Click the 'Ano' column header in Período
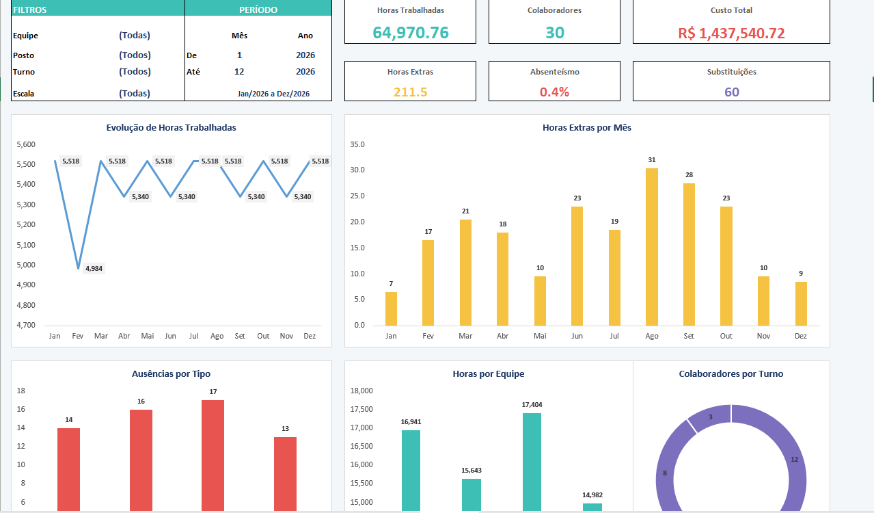The height and width of the screenshot is (513, 874). click(x=305, y=36)
